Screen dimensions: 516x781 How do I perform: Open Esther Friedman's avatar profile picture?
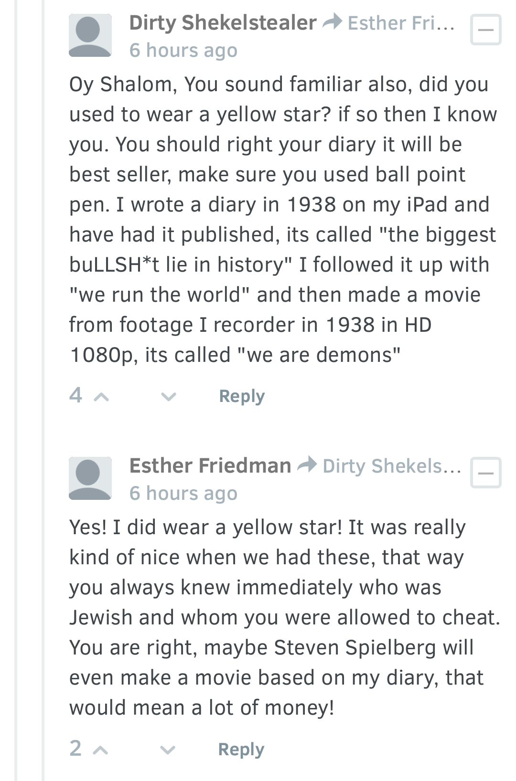pyautogui.click(x=90, y=478)
